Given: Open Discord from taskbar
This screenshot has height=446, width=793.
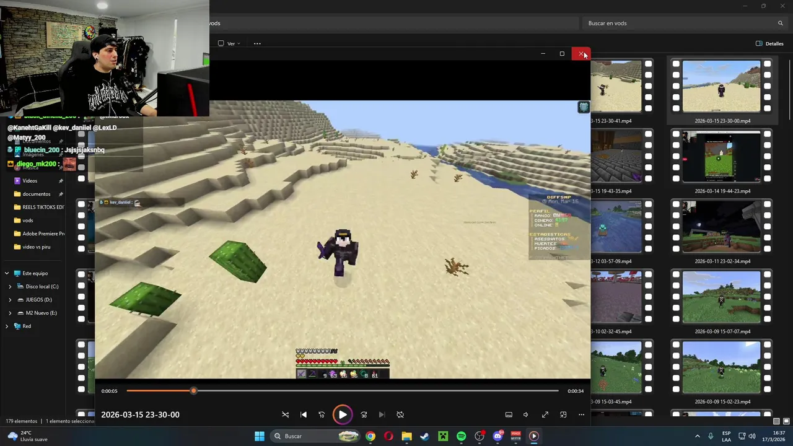Looking at the screenshot, I should click(497, 436).
